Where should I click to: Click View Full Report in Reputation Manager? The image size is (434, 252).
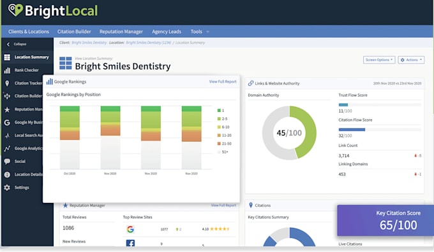point(223,206)
